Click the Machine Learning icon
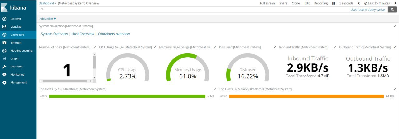The width and height of the screenshot is (399, 139). click(x=4, y=51)
